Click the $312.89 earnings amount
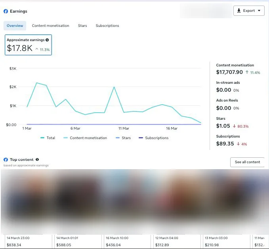The height and width of the screenshot is (249, 269). point(162,245)
